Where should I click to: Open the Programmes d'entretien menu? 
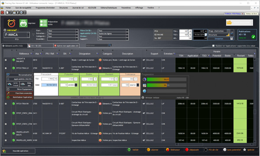tap(45, 8)
